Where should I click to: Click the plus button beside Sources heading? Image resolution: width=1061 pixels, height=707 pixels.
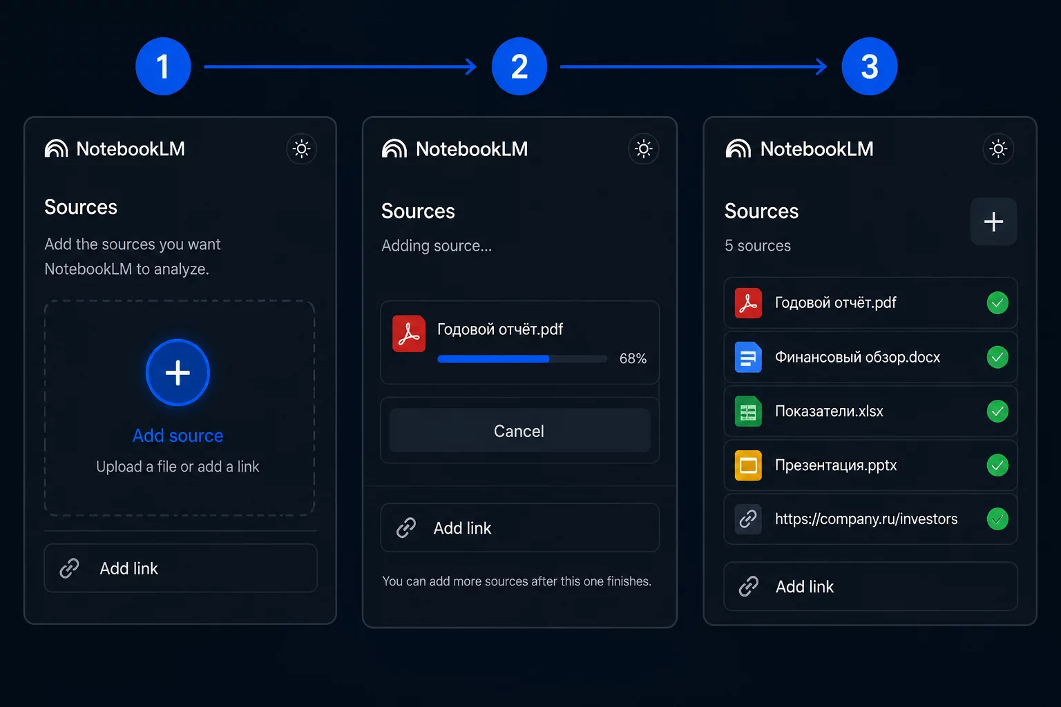click(x=993, y=222)
